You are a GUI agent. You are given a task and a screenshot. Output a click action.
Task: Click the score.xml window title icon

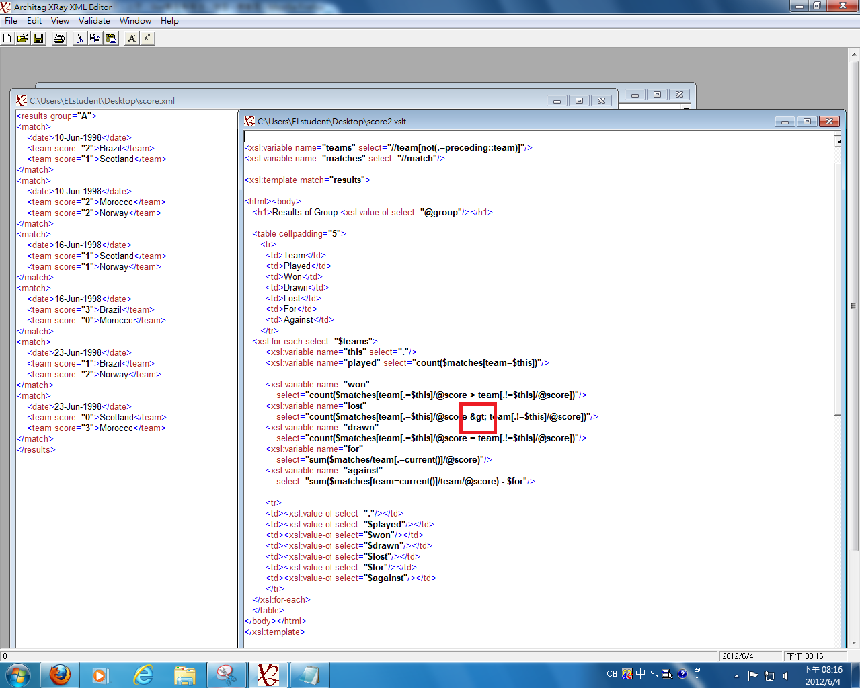tap(22, 100)
